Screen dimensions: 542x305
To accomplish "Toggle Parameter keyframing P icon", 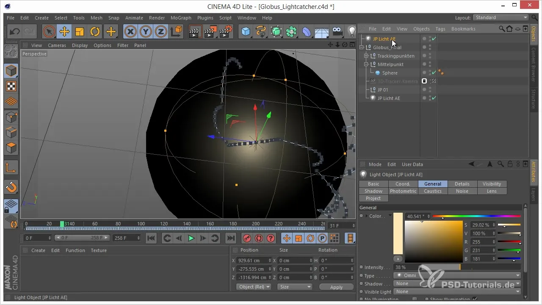I will (x=322, y=238).
